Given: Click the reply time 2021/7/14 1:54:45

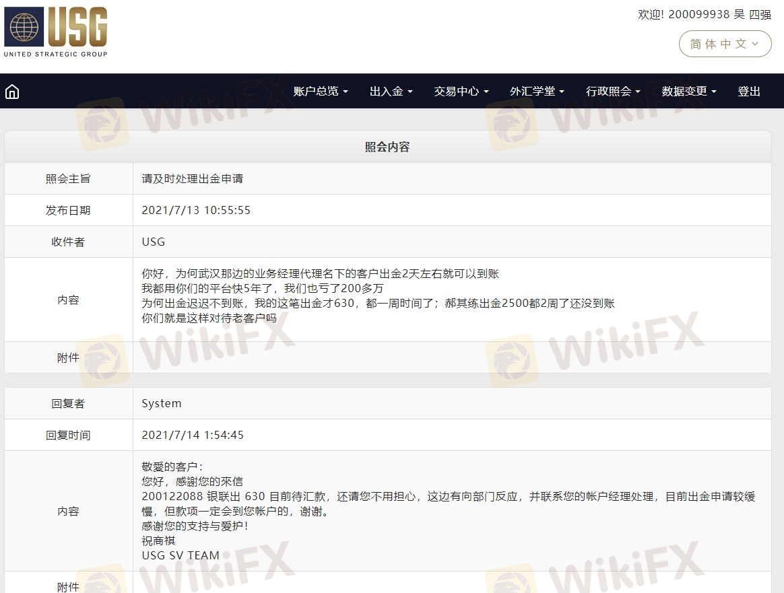Looking at the screenshot, I should pyautogui.click(x=193, y=435).
